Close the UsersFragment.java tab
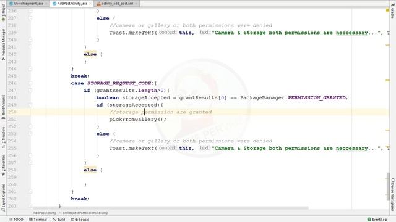The height and width of the screenshot is (222, 396). coord(46,4)
